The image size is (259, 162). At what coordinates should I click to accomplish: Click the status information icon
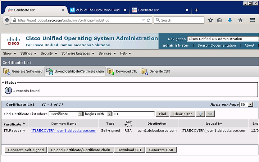pyautogui.click(x=8, y=91)
